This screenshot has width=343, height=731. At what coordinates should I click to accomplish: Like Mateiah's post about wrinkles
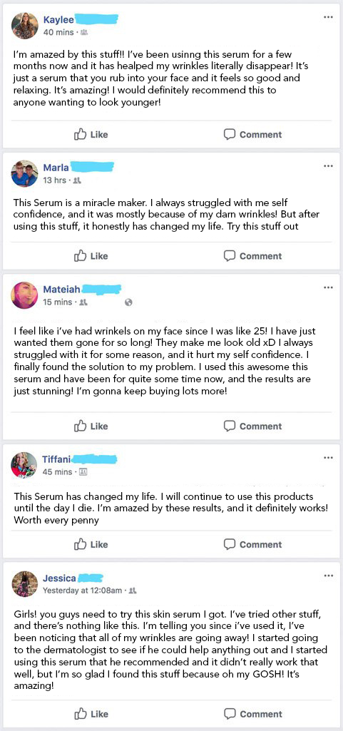click(91, 426)
